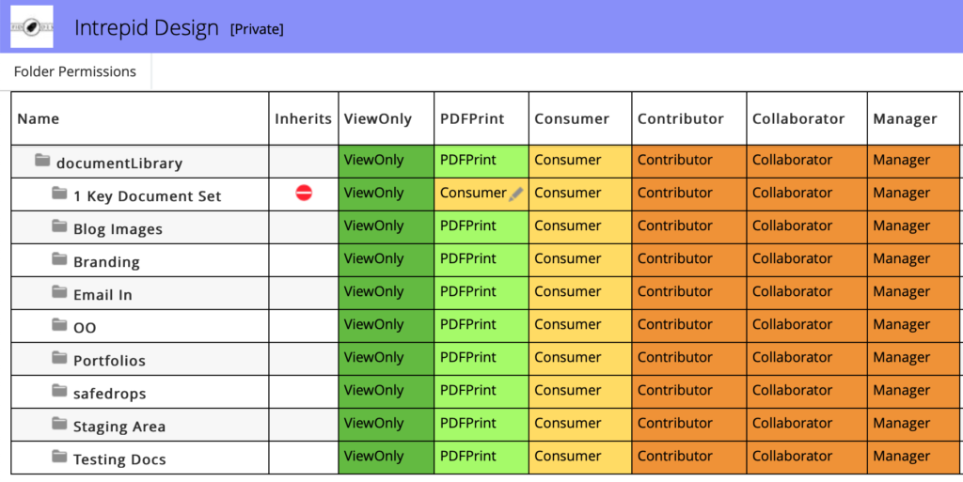Click the Intrepid Design logo image
Image resolution: width=963 pixels, height=482 pixels.
click(31, 26)
